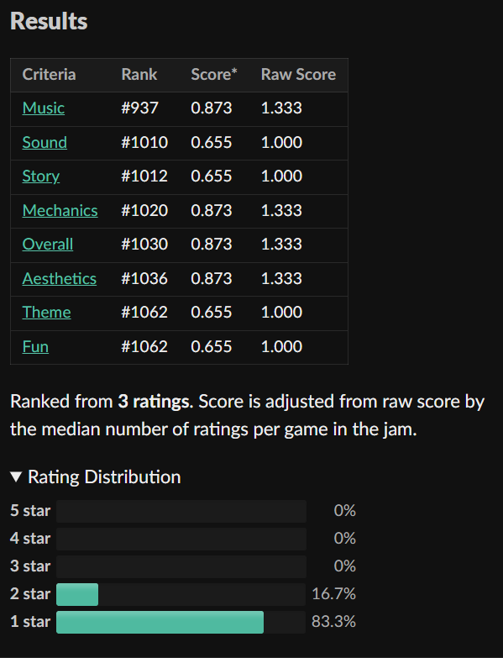
Task: Open the Aesthetics criteria link
Action: tap(59, 279)
